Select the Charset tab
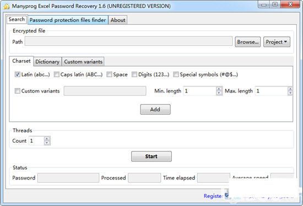Image resolution: width=303 pixels, height=206 pixels. click(21, 61)
